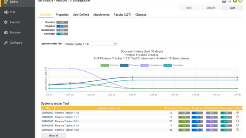This screenshot has height=138, width=246.
Task: Open the Results (227) tab
Action: pyautogui.click(x=122, y=15)
